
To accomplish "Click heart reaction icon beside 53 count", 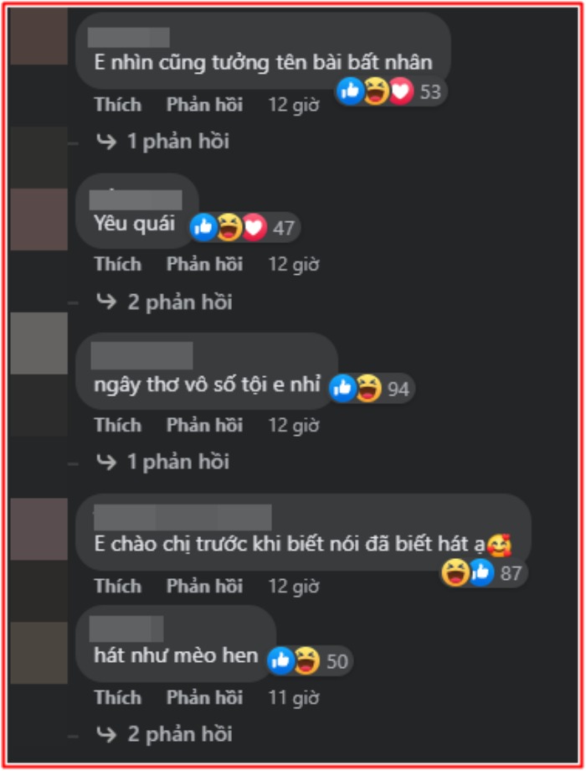I will [x=401, y=91].
